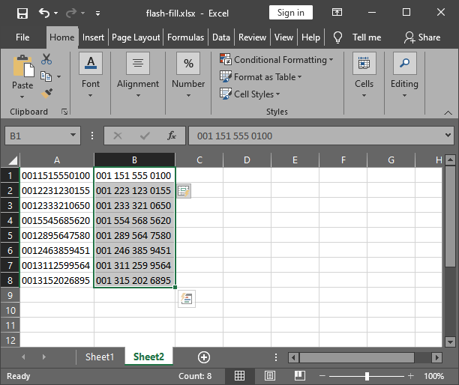Open the Data tab
The height and width of the screenshot is (385, 459).
point(221,37)
